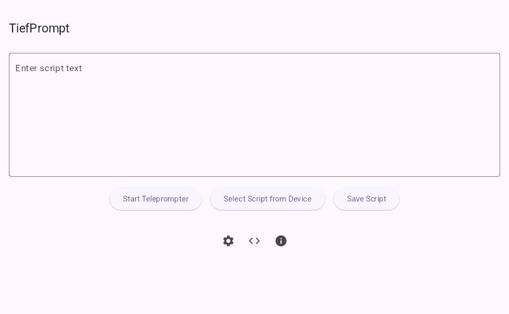509x314 pixels.
Task: Click the TiefPrompt title heading
Action: [39, 28]
